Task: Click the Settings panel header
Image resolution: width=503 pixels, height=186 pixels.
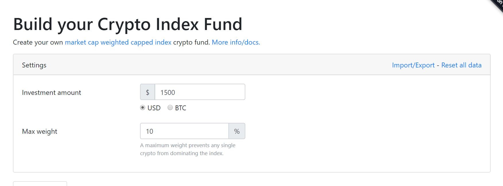Action: pyautogui.click(x=34, y=65)
